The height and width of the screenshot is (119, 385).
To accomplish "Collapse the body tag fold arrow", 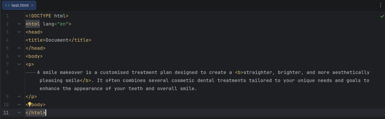I will coord(19,56).
